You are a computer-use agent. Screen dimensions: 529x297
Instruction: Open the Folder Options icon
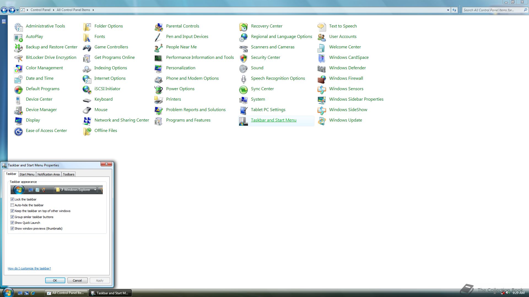(x=87, y=27)
